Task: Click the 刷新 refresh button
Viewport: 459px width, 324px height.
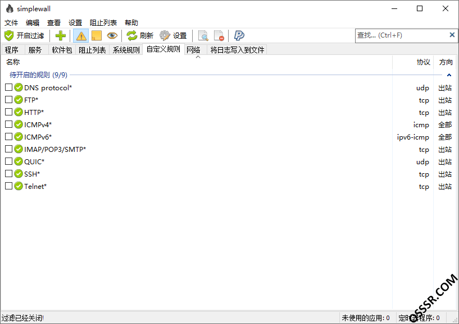Action: (x=140, y=36)
